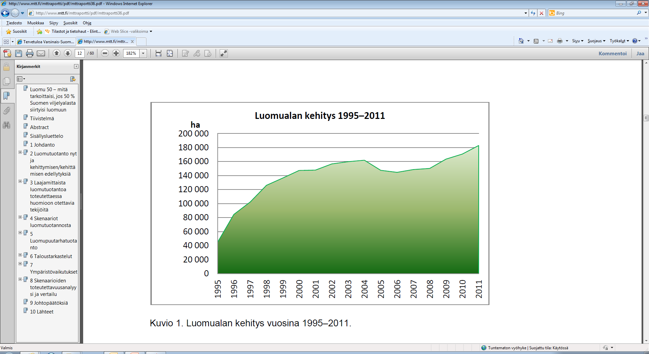The height and width of the screenshot is (354, 649).
Task: Open the Tiedosto menu
Action: point(14,23)
